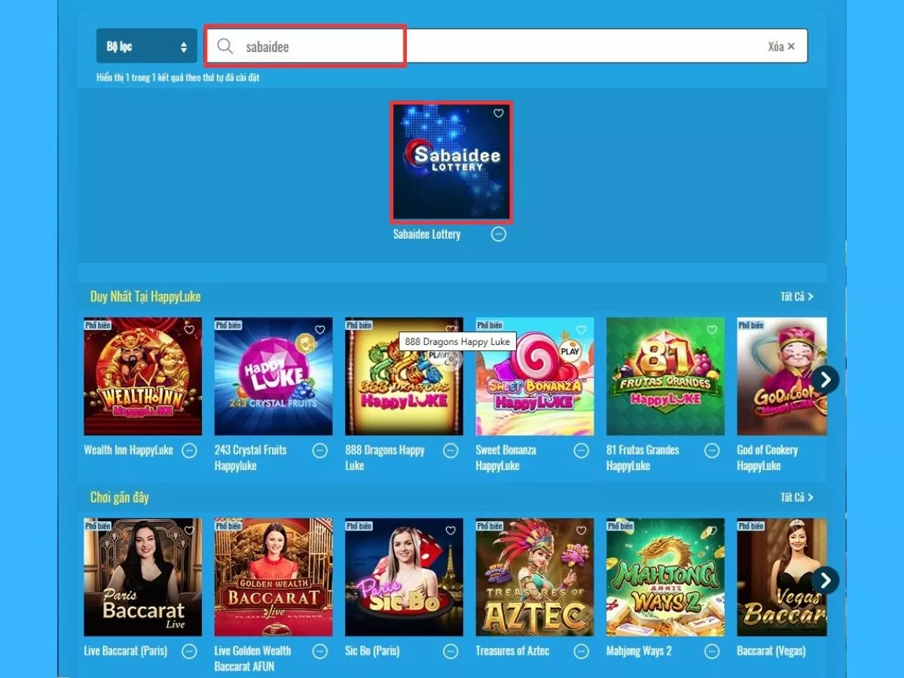
Task: Open Mahjong Ways 2 thumbnail
Action: tap(665, 577)
